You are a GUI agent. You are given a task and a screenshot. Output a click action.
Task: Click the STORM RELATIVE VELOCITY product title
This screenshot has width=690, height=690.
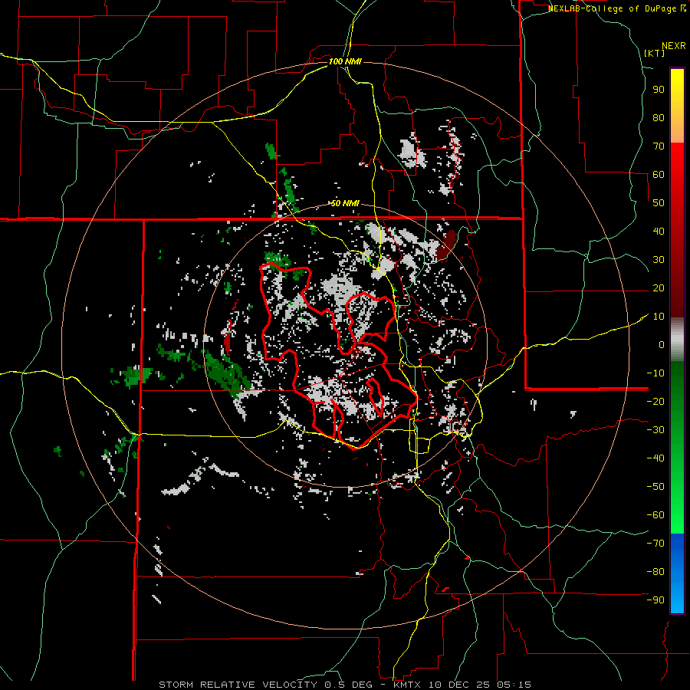[238, 685]
